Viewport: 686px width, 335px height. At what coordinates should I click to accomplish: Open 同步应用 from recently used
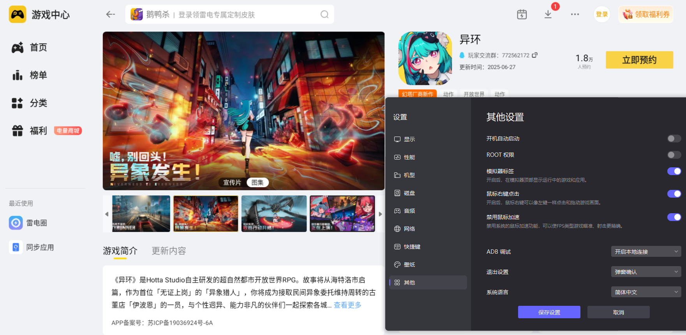pos(32,247)
